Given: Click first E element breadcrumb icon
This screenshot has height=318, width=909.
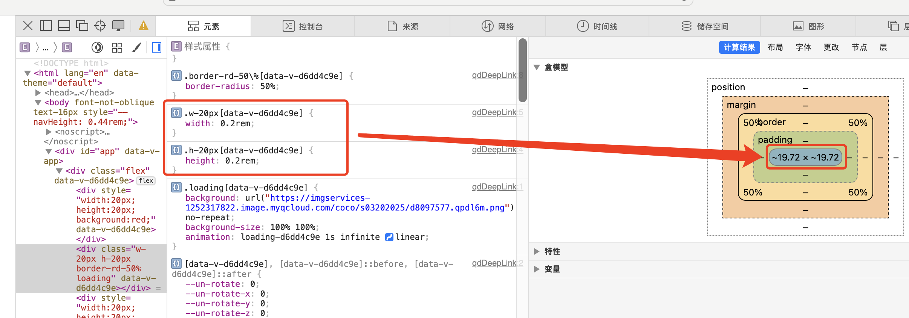Looking at the screenshot, I should point(25,47).
